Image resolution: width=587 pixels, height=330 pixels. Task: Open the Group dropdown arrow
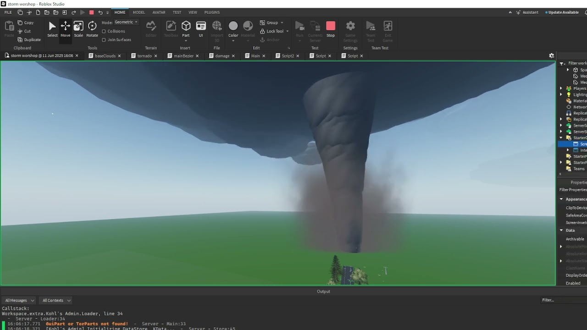click(282, 22)
